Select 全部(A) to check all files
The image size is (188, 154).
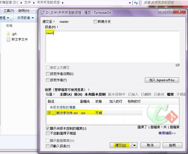[66, 94]
